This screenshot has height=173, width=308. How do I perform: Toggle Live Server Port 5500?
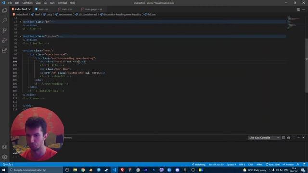pyautogui.click(x=273, y=164)
